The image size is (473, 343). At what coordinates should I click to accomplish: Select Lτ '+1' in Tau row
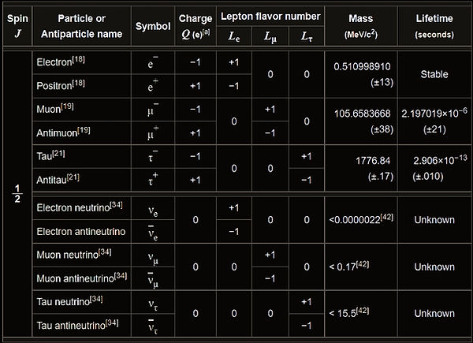[x=307, y=157]
